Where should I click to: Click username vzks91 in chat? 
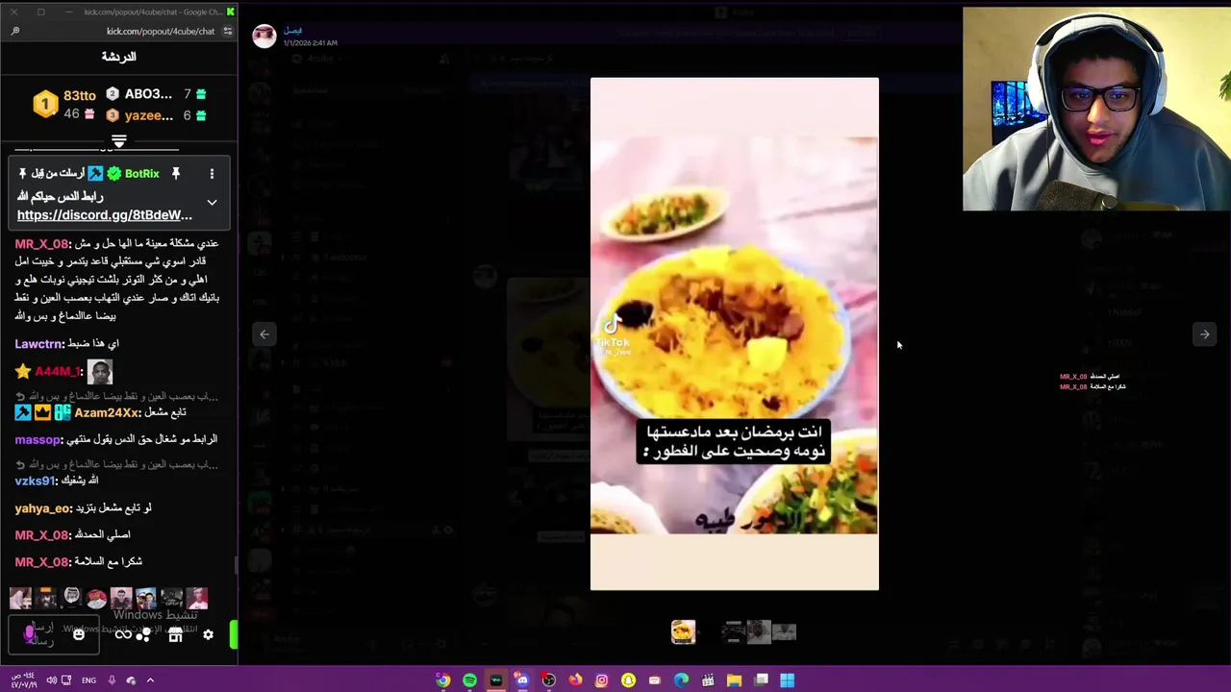pyautogui.click(x=36, y=481)
